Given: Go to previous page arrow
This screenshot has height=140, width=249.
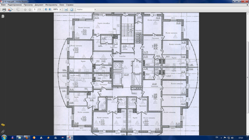Looking at the screenshot, I should [x=25, y=10].
